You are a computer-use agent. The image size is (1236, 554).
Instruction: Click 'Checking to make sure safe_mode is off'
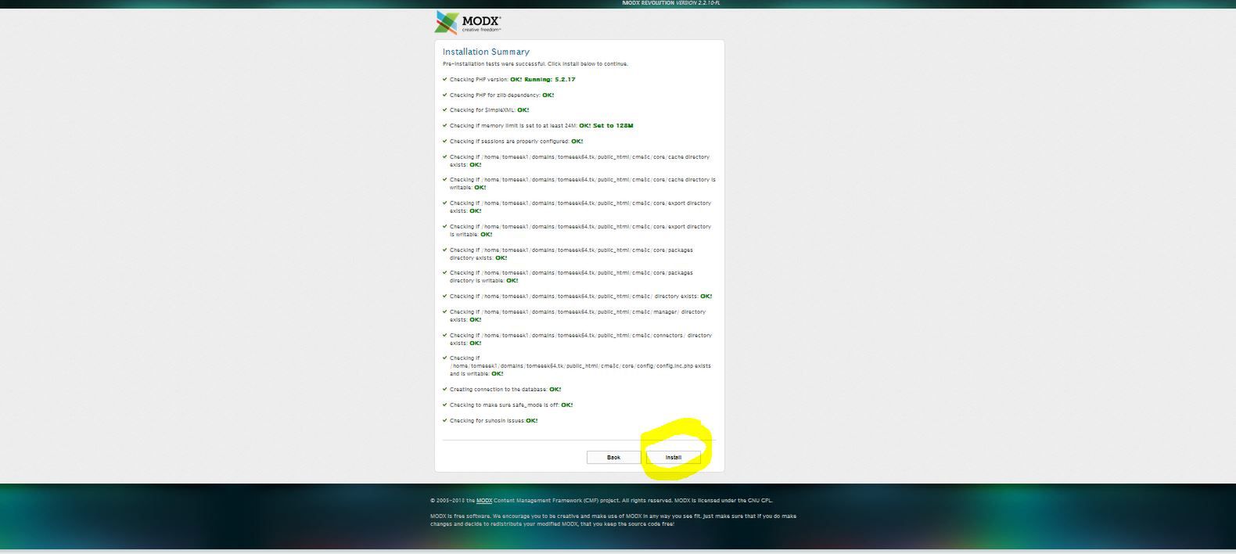(505, 405)
